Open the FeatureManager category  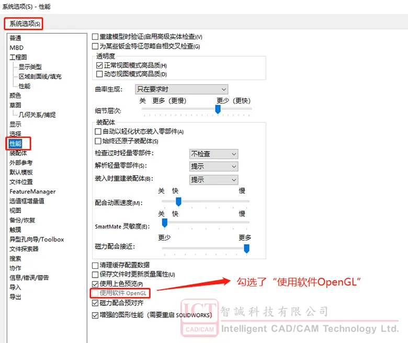pyautogui.click(x=32, y=191)
